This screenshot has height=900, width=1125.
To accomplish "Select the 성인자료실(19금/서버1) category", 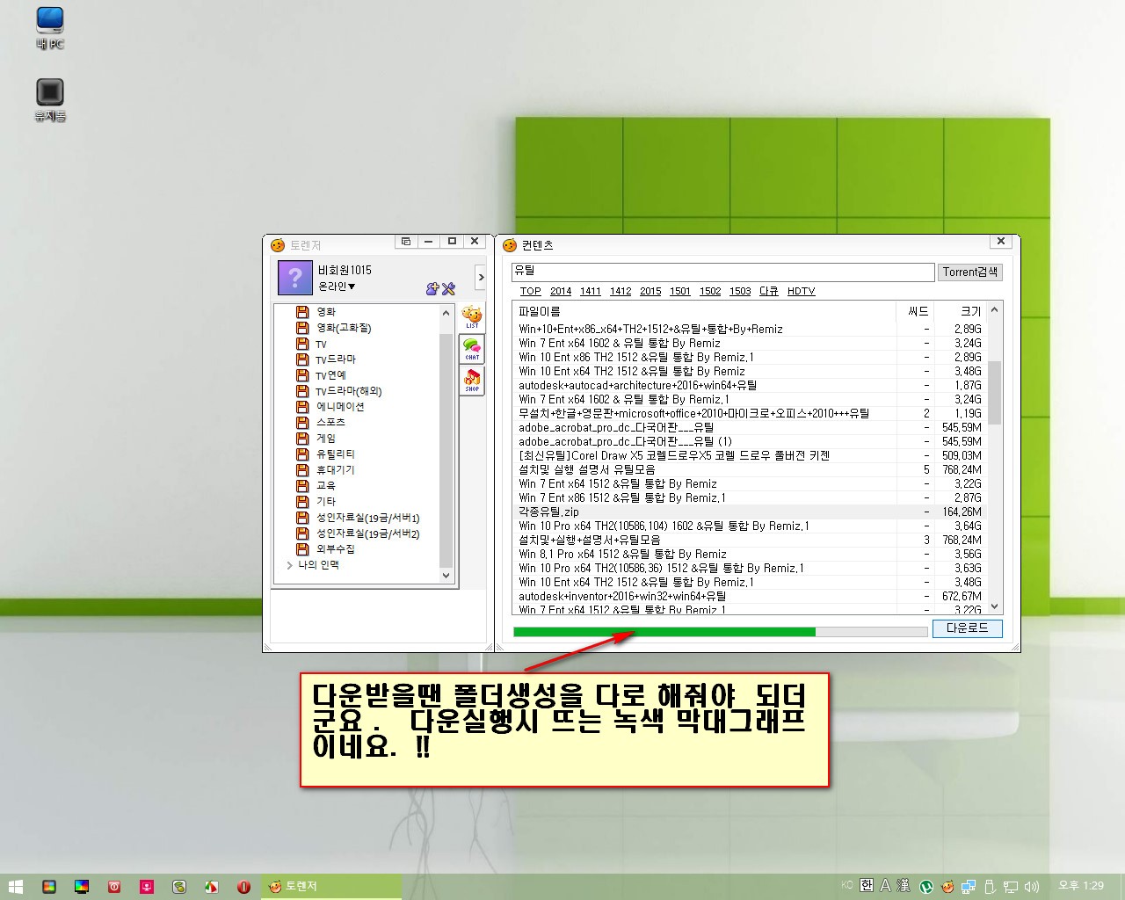I will click(367, 518).
